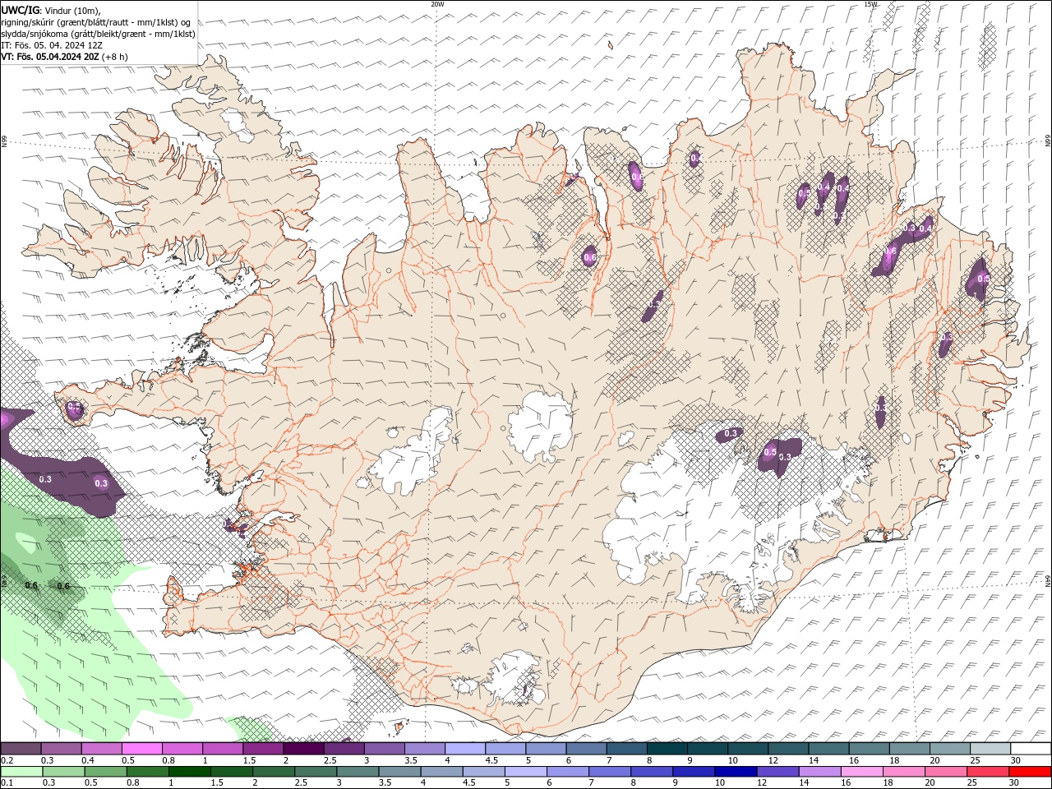Pick the lilac 14–16 lower legend swatch
The width and height of the screenshot is (1052, 789).
819,772
